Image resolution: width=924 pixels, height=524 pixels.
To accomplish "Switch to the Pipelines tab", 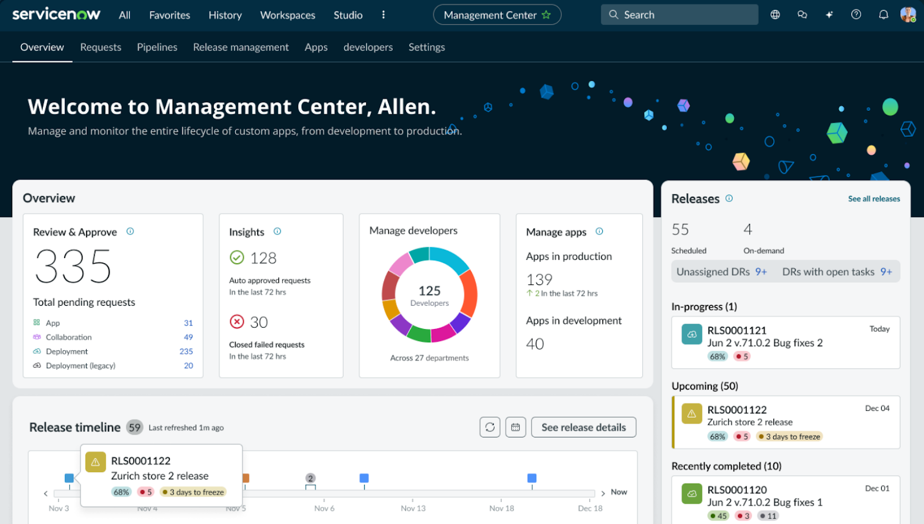I will [157, 47].
